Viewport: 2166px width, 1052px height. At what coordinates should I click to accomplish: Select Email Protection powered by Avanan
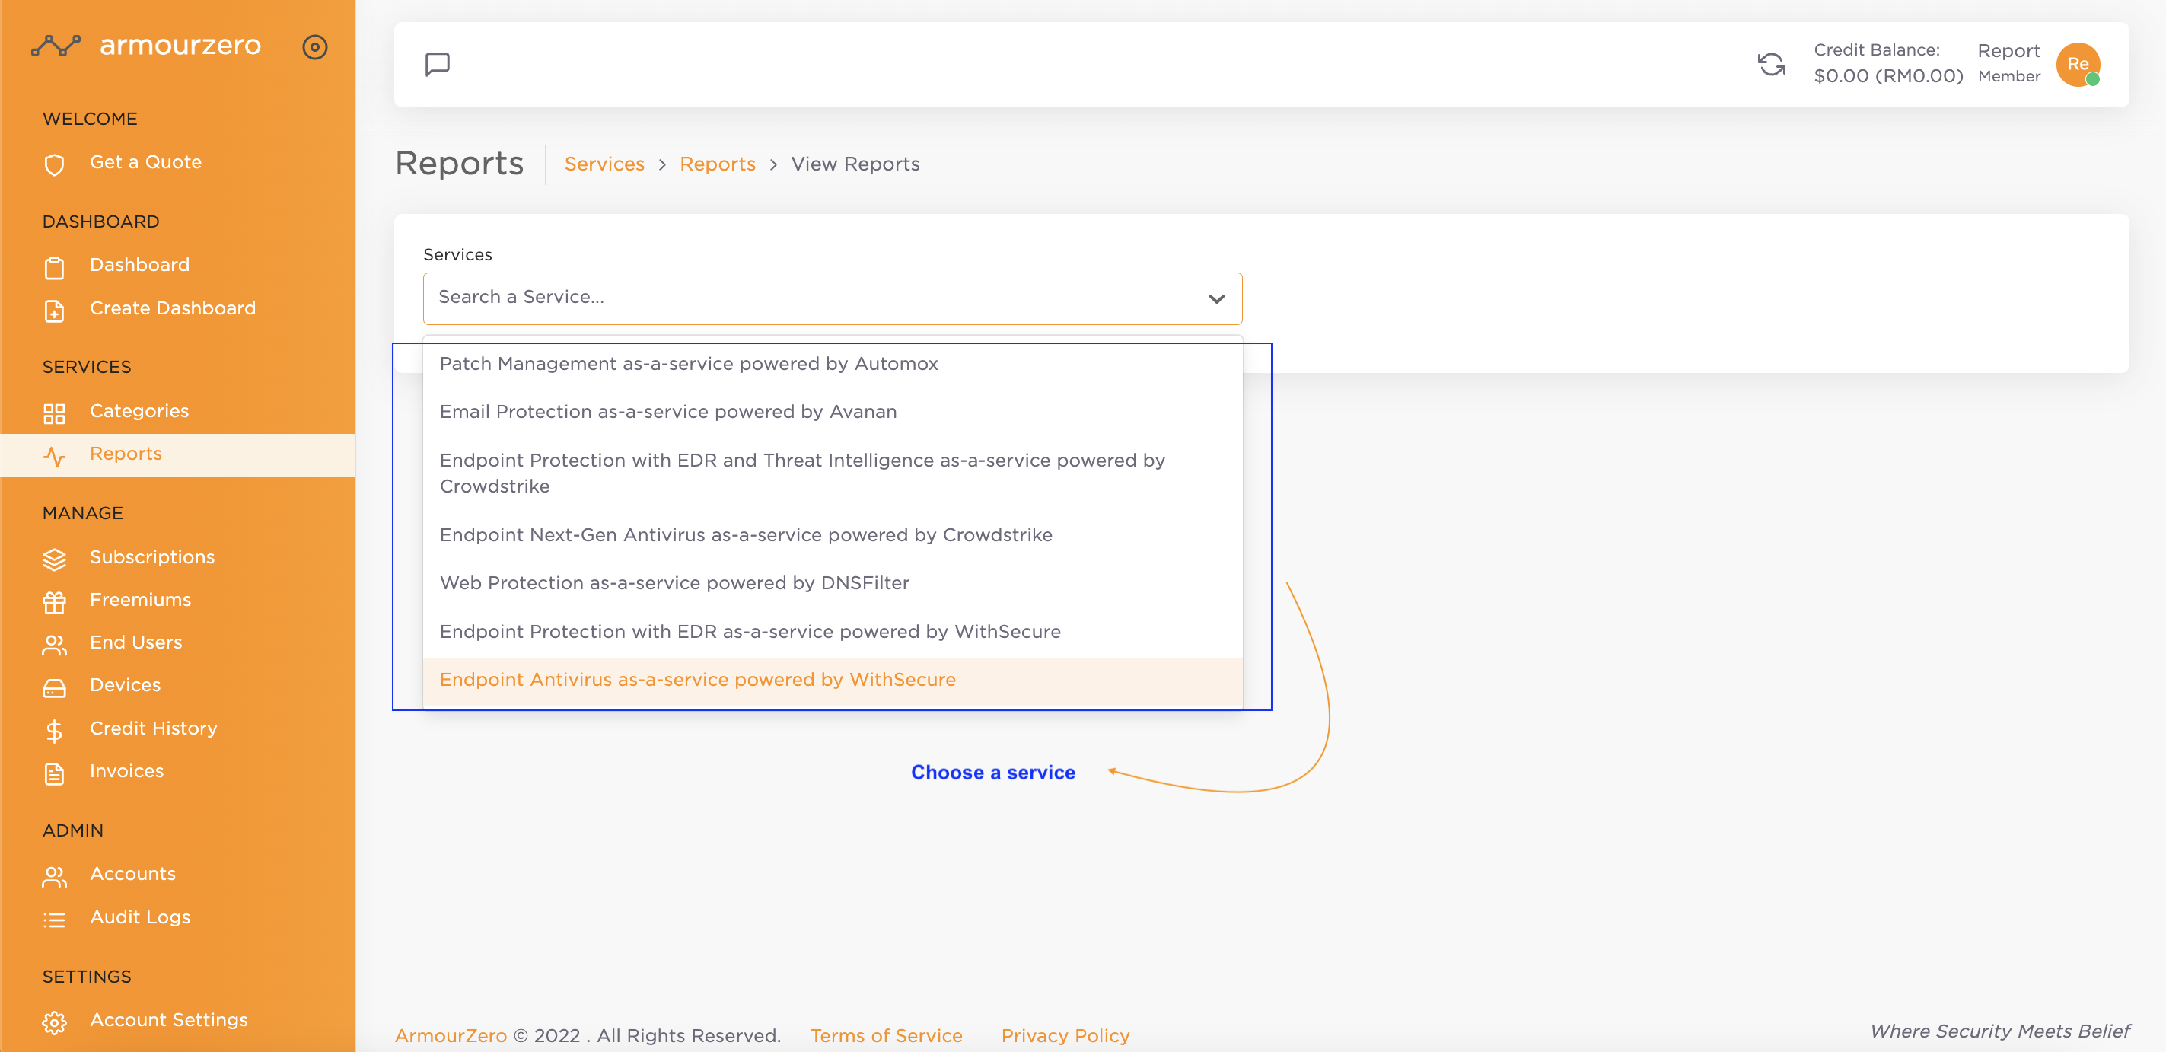point(833,411)
